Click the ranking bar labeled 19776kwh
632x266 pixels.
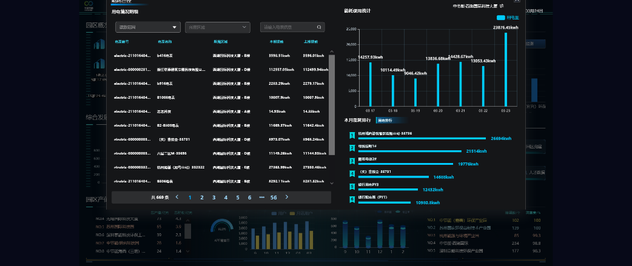pyautogui.click(x=406, y=164)
